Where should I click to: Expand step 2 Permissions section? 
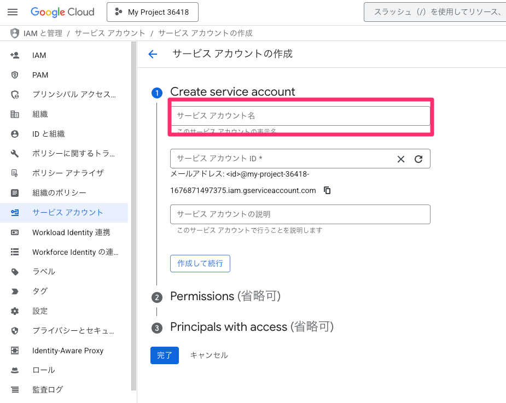[225, 296]
